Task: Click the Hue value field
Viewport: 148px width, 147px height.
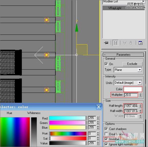Action: point(92,134)
